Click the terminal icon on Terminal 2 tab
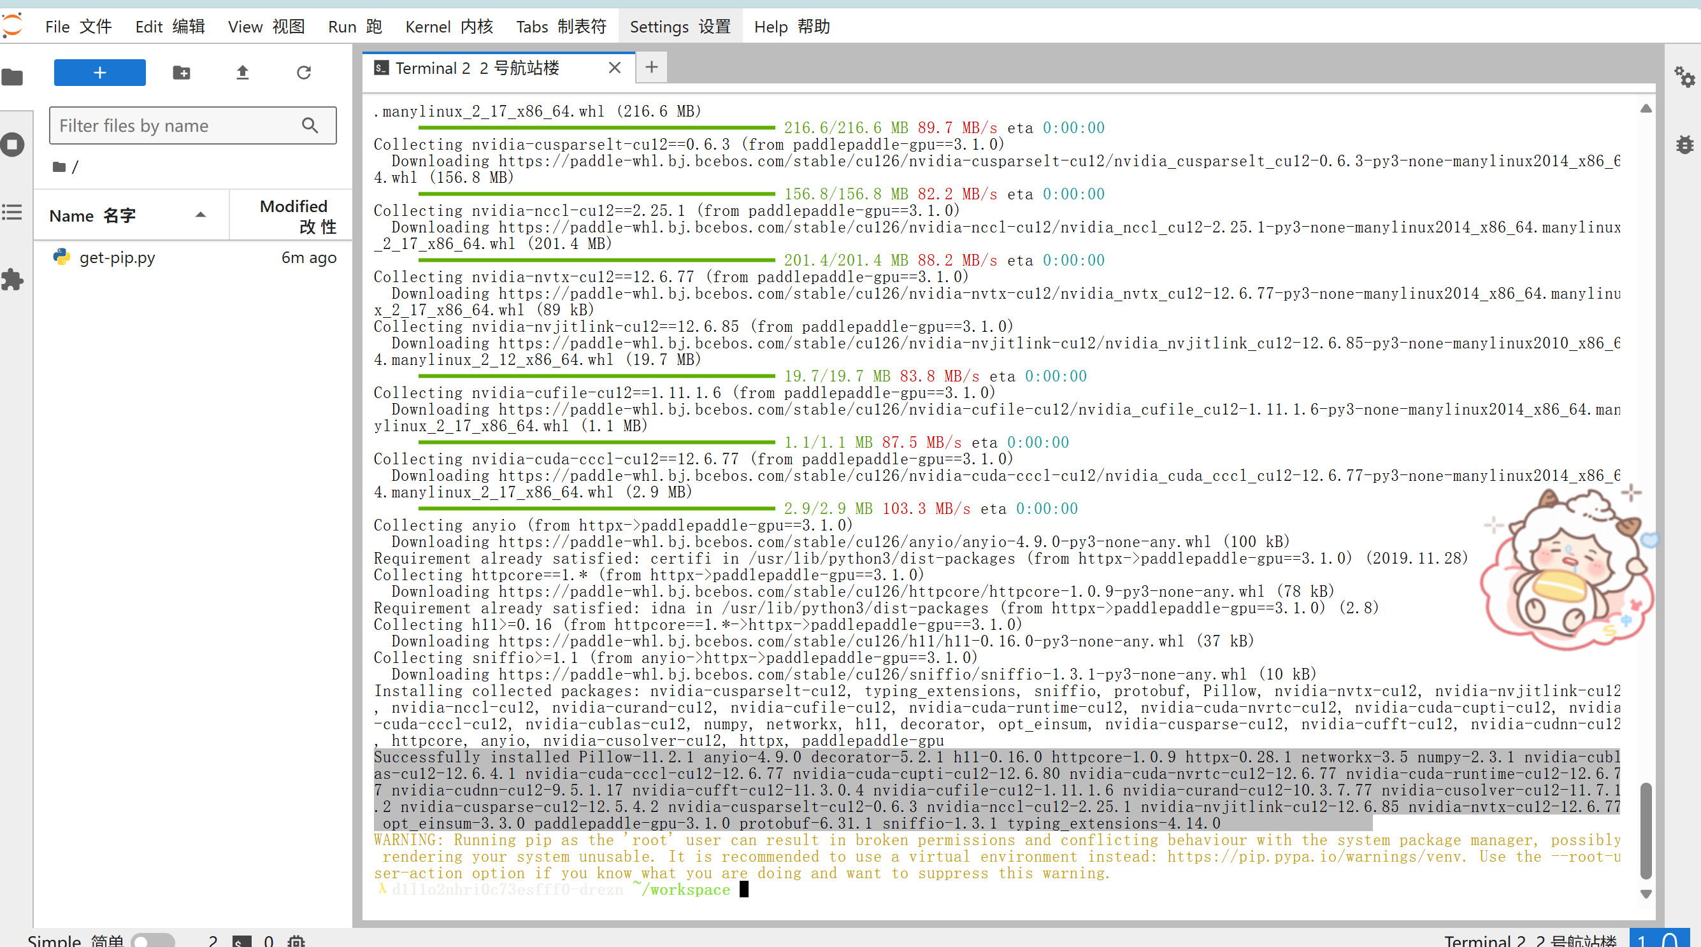 [381, 68]
